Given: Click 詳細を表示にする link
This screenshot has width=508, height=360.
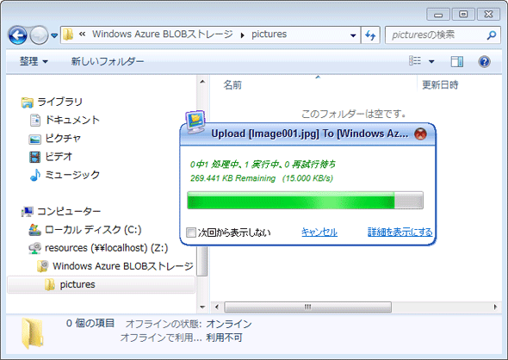Looking at the screenshot, I should pyautogui.click(x=400, y=232).
